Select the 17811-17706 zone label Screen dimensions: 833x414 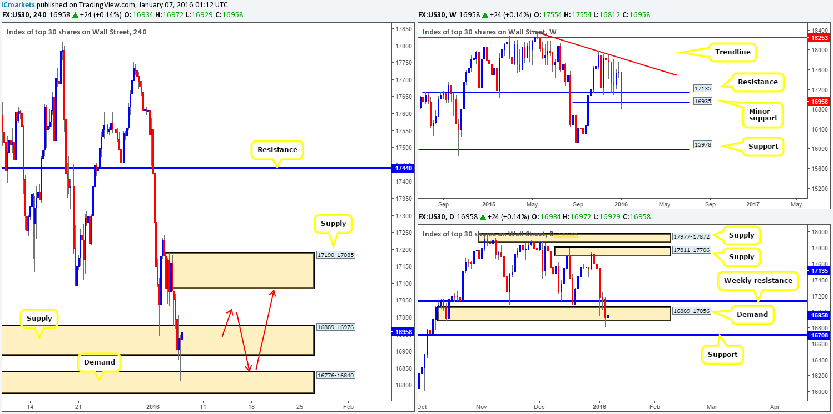(x=691, y=250)
